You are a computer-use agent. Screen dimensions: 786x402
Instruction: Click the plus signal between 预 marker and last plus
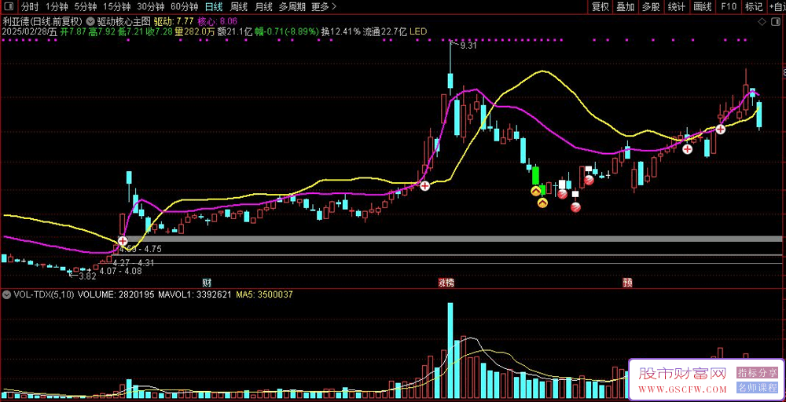687,149
